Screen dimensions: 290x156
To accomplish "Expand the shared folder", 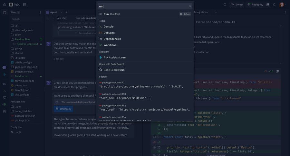I will click(x=26, y=53).
